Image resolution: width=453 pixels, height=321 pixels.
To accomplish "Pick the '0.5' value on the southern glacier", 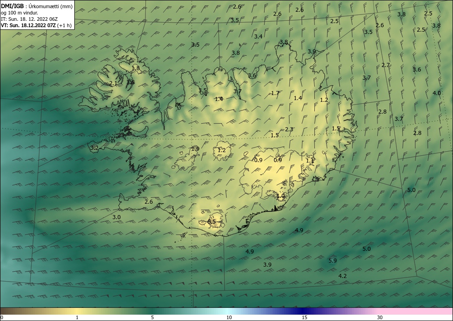I will [212, 222].
